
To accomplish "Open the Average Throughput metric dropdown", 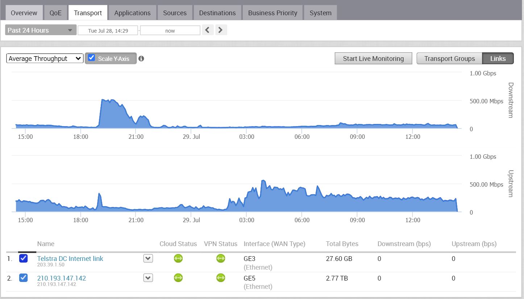I will click(x=45, y=58).
